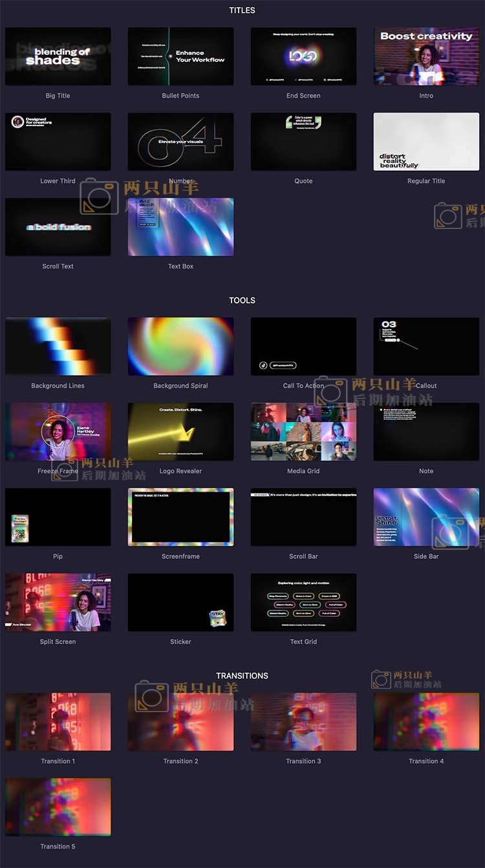Viewport: 485px width, 868px height.
Task: Choose the Transition 4 thumbnail
Action: coord(426,722)
